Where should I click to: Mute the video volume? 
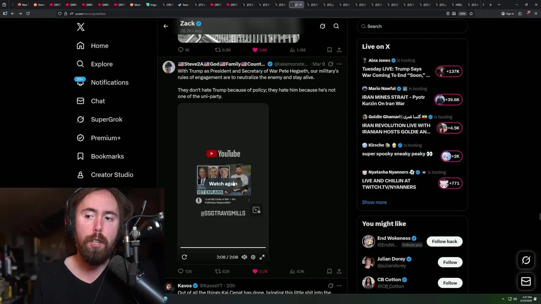pos(244,257)
